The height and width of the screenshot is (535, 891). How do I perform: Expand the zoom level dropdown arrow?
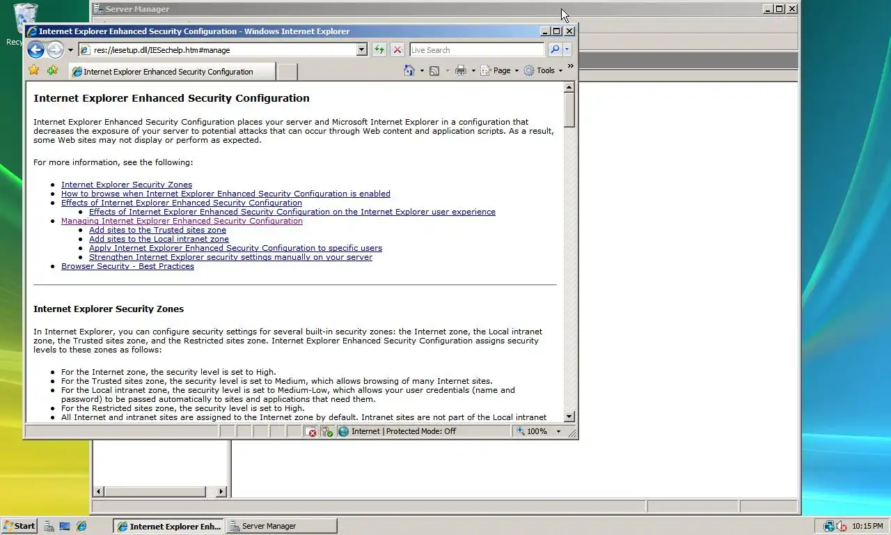pos(558,431)
